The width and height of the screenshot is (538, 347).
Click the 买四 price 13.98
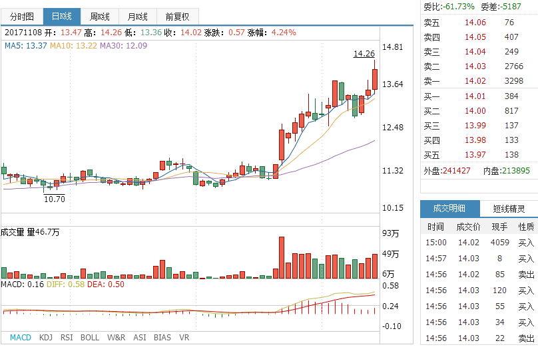(x=475, y=140)
